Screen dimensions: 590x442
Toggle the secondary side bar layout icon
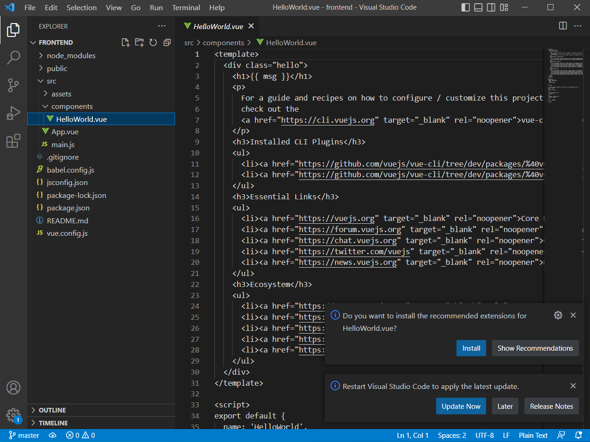491,7
